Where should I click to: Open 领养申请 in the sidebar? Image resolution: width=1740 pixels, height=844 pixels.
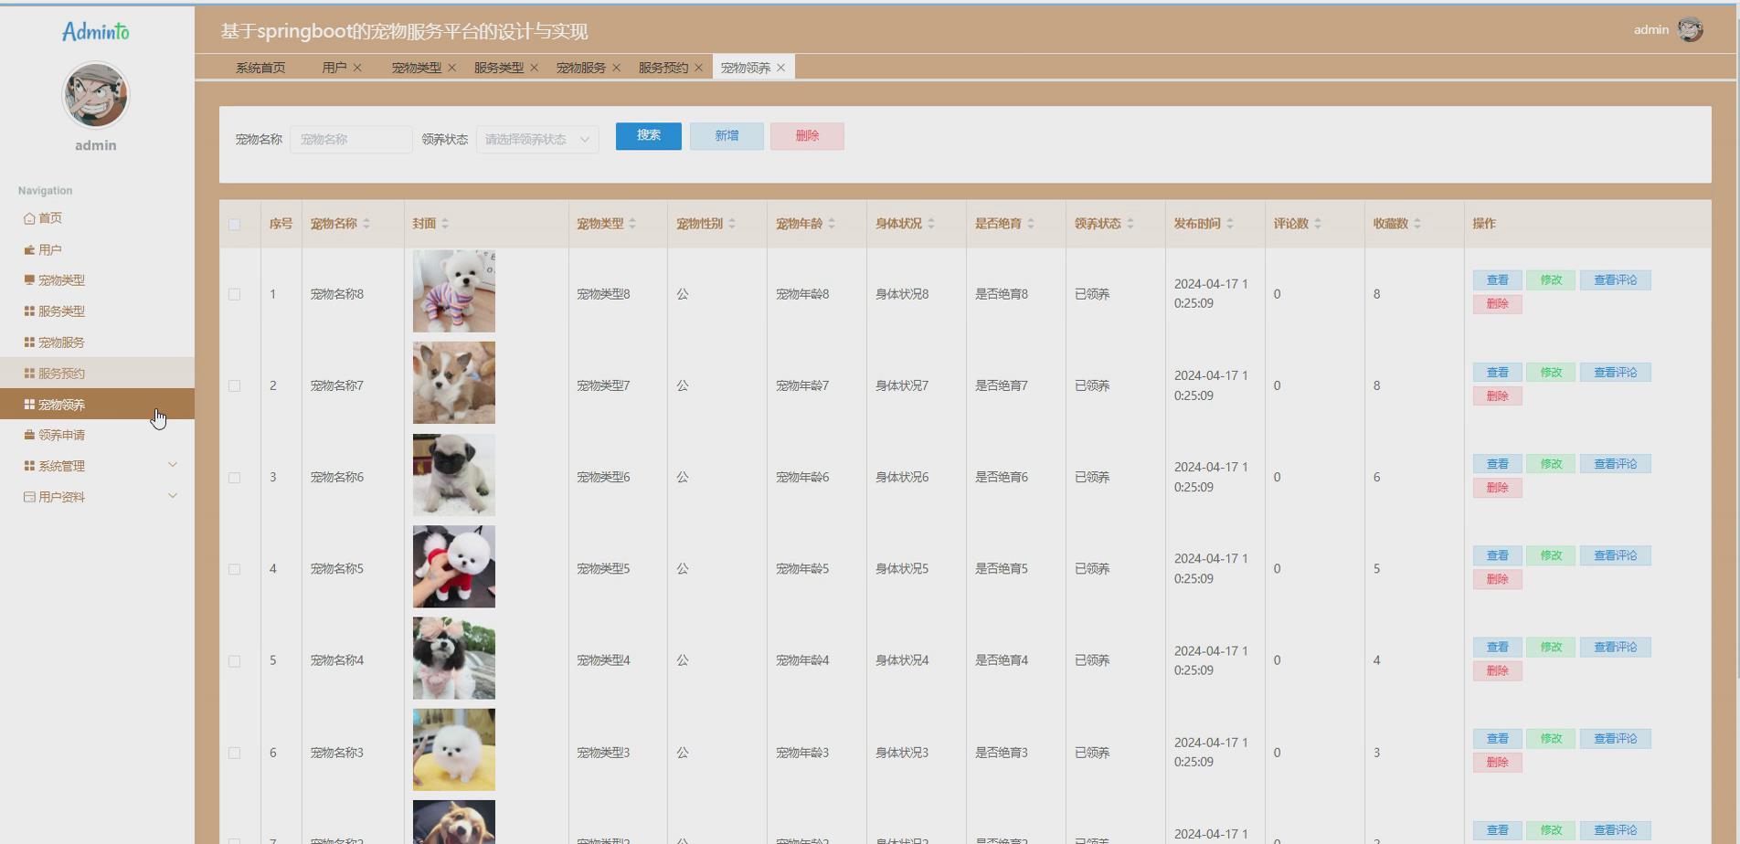pyautogui.click(x=97, y=436)
